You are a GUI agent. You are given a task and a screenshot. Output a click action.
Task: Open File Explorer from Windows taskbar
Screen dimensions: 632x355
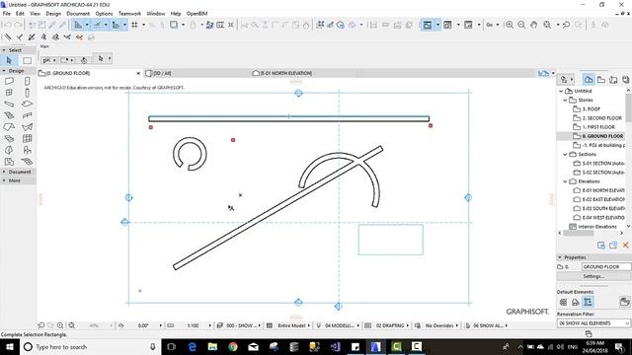(212, 346)
